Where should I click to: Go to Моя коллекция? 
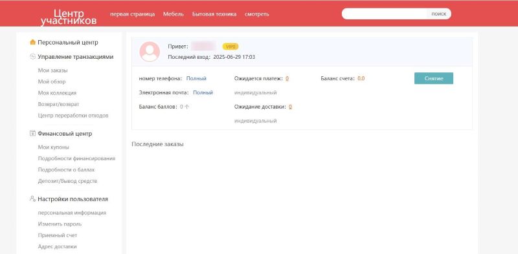click(57, 93)
